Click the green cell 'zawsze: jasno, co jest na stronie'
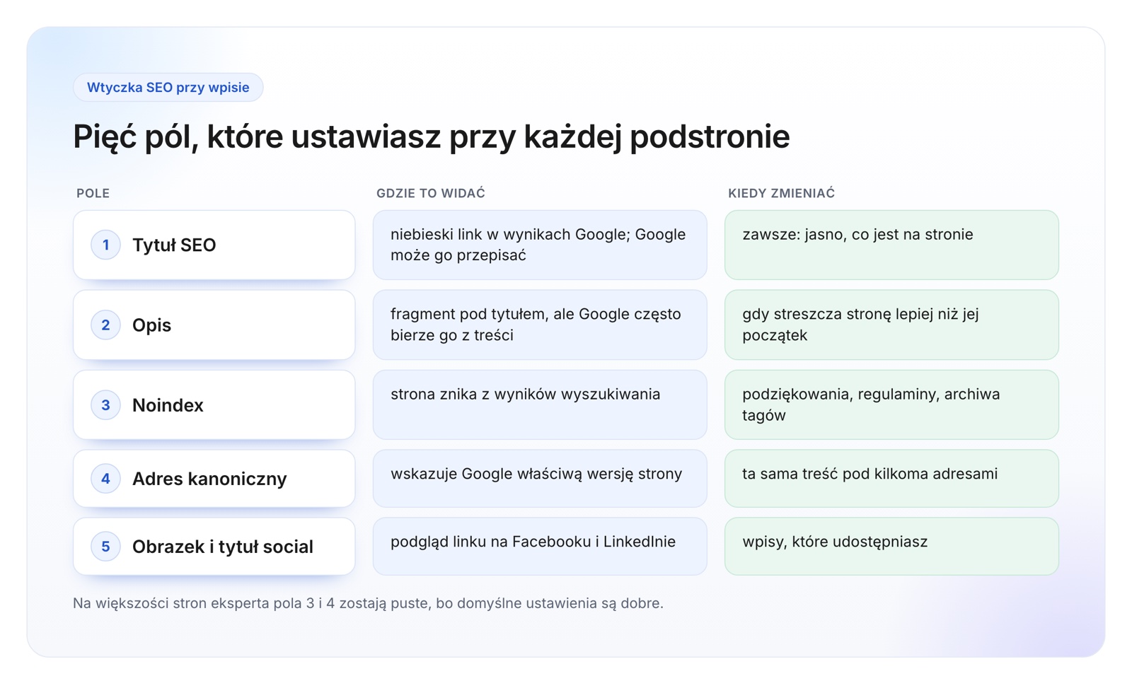The image size is (1132, 693). 891,245
